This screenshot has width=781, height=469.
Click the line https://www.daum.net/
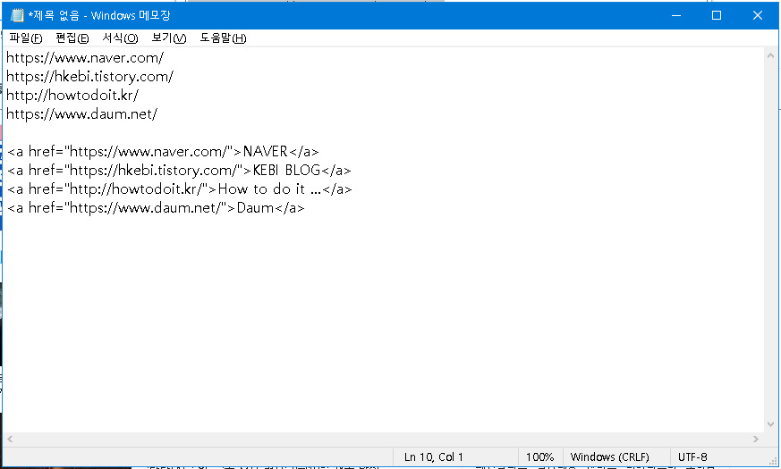coord(81,113)
